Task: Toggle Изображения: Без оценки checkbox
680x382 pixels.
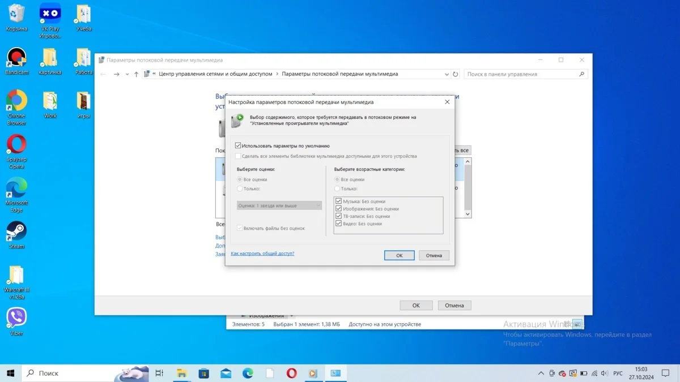Action: 339,209
